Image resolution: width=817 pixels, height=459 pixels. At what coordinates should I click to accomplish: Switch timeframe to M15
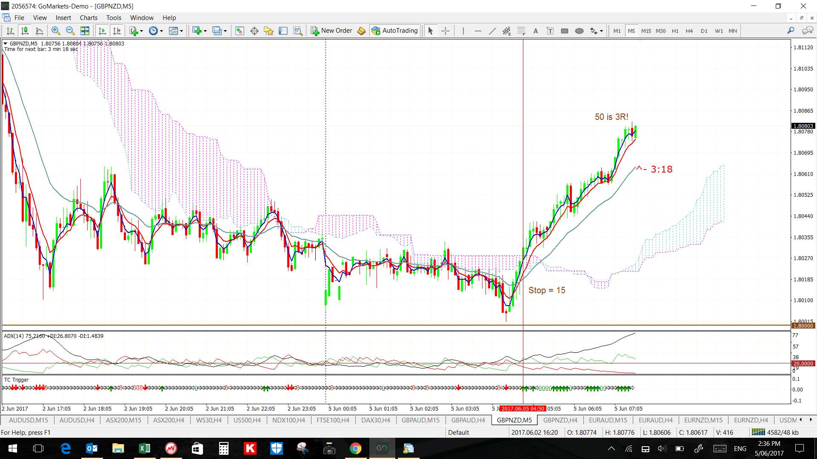pos(646,31)
